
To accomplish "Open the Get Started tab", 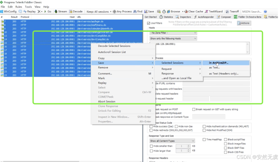I will (151, 17).
